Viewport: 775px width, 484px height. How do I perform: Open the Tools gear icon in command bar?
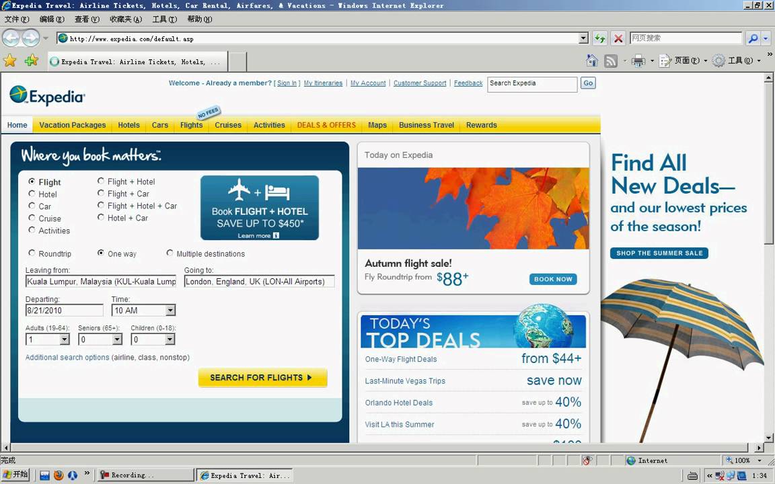[x=718, y=61]
